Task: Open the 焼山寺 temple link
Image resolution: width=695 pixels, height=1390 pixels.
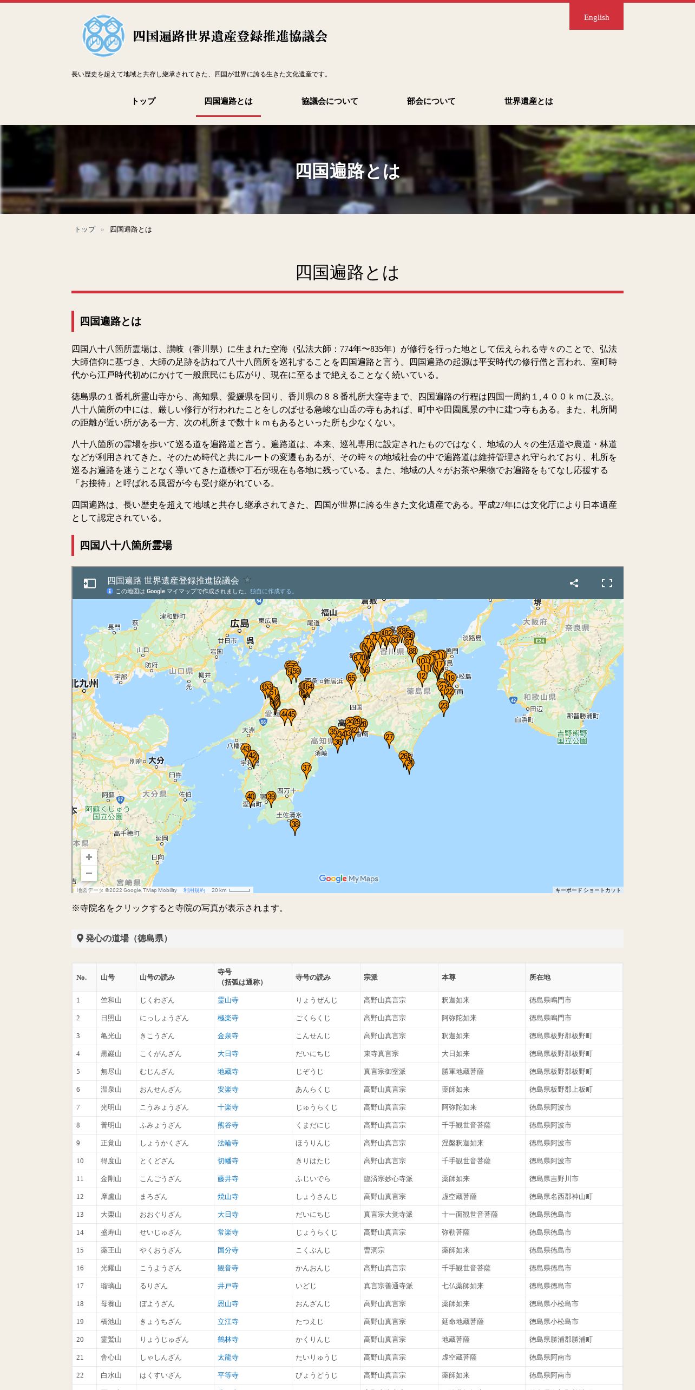Action: [x=228, y=1197]
